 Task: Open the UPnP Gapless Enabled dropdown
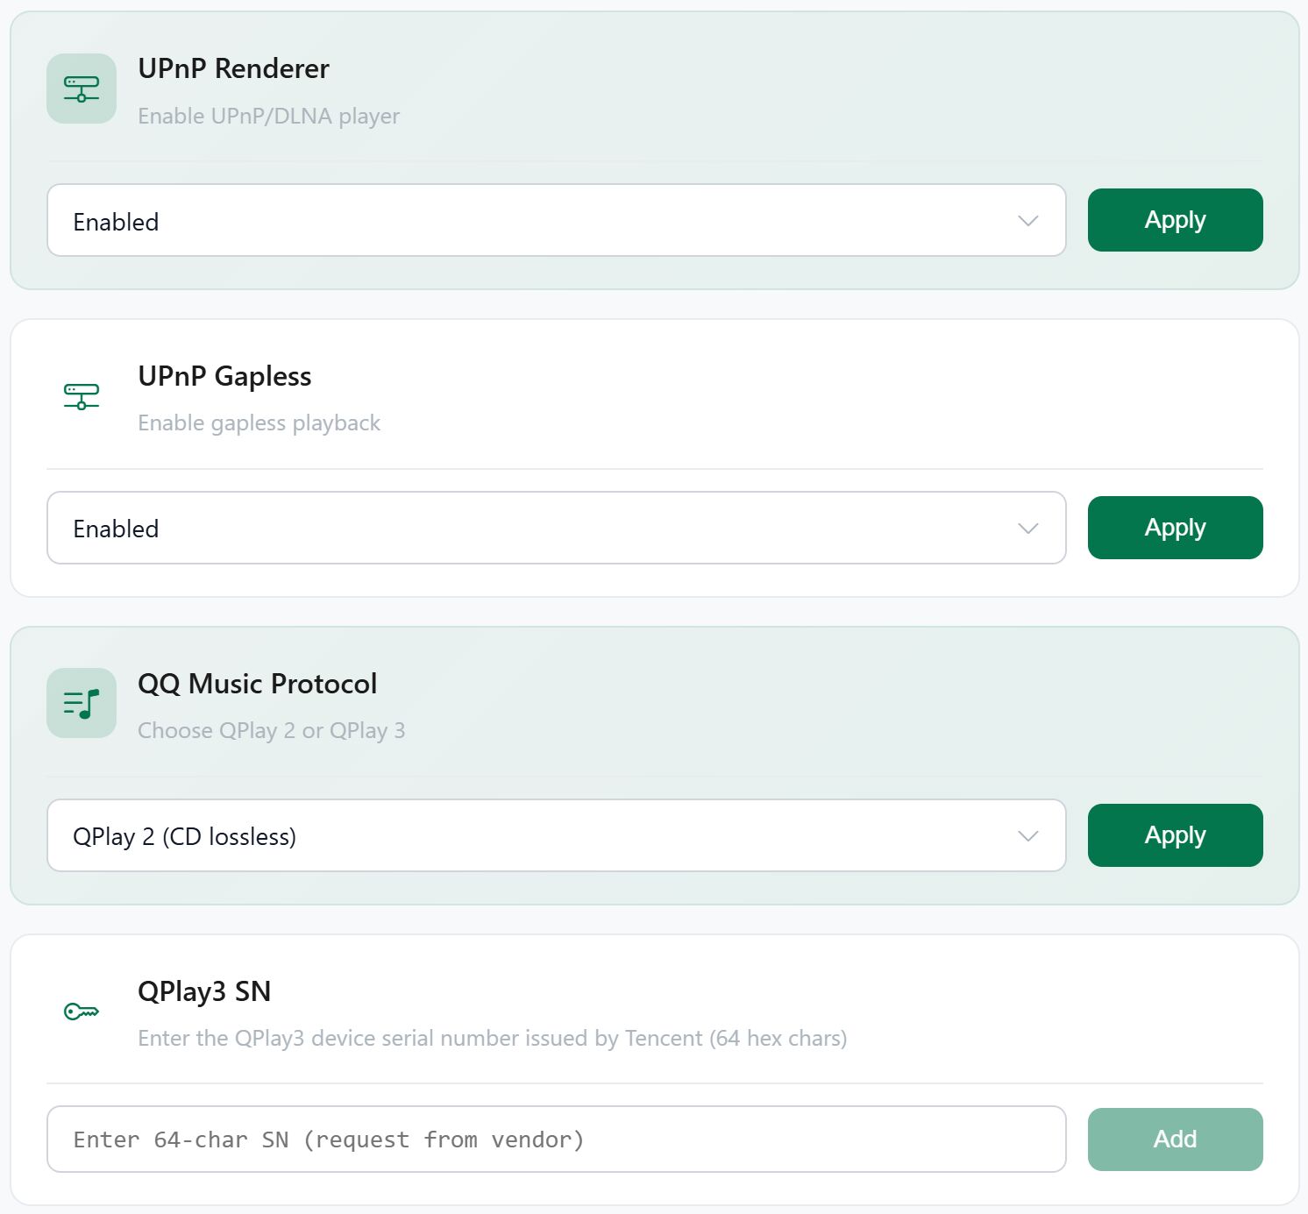(556, 528)
